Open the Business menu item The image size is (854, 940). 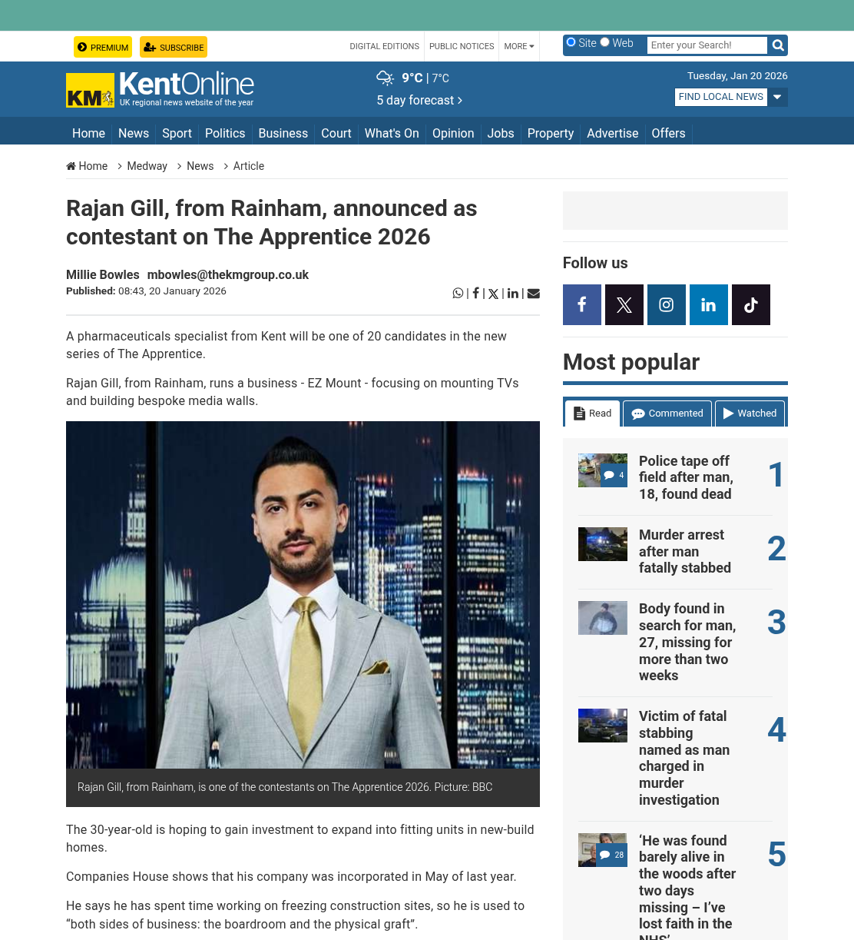pyautogui.click(x=283, y=133)
